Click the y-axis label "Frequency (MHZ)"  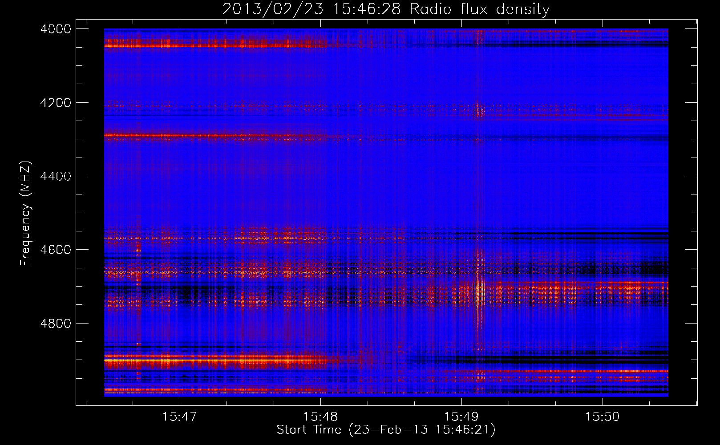(26, 214)
